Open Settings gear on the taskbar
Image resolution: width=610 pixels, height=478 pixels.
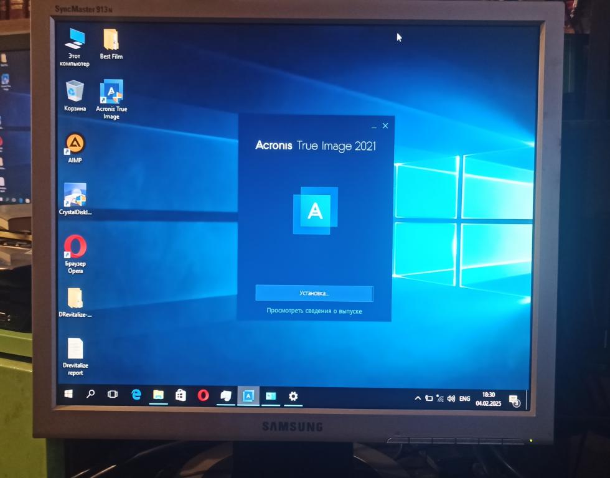tap(293, 396)
